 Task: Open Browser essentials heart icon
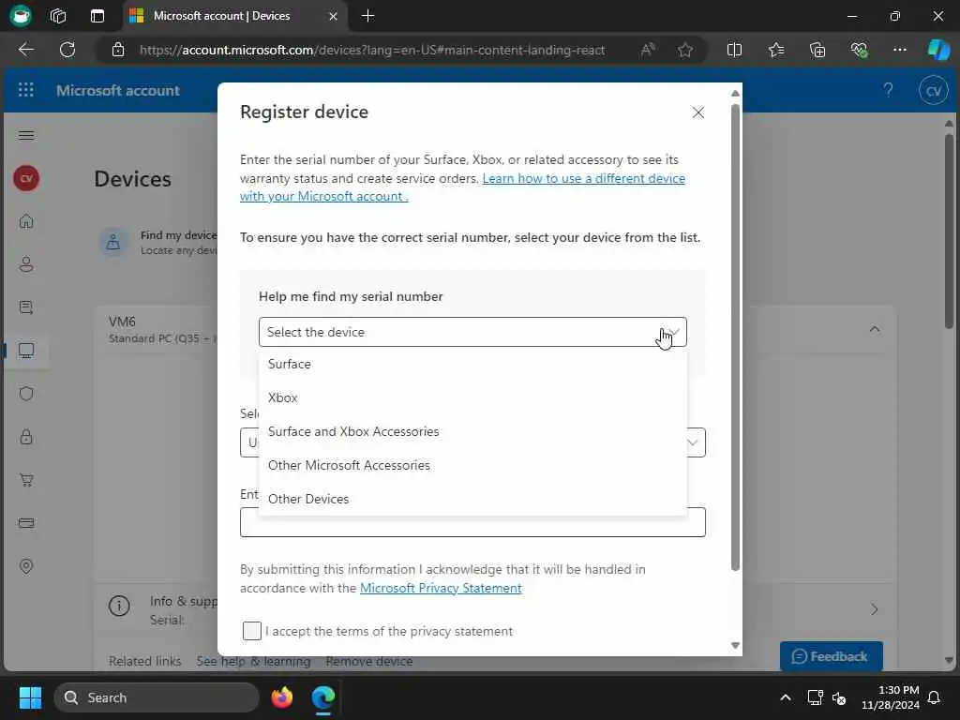859,50
